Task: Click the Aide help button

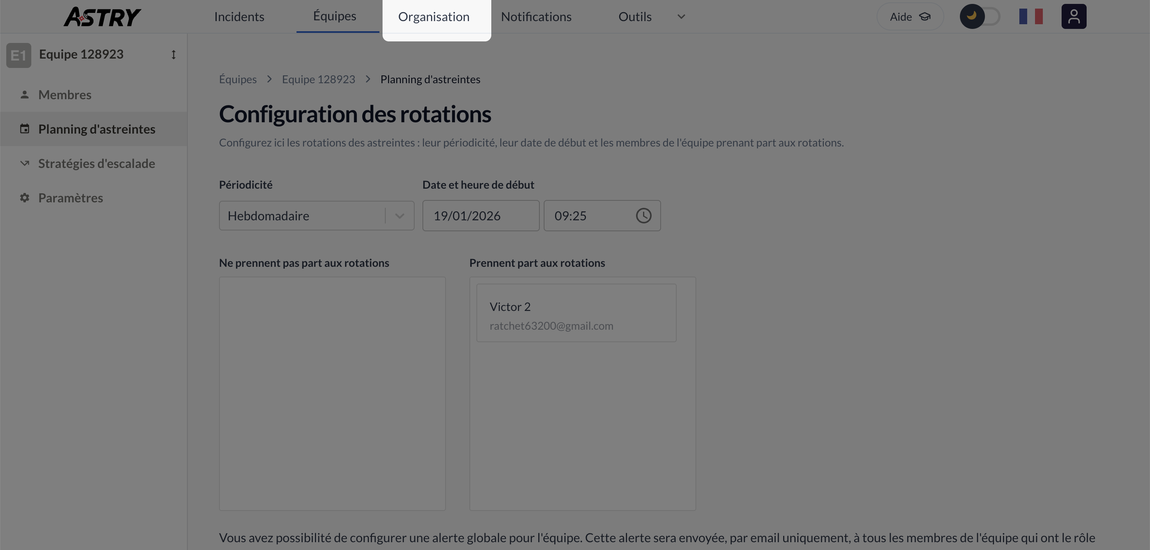Action: 909,17
